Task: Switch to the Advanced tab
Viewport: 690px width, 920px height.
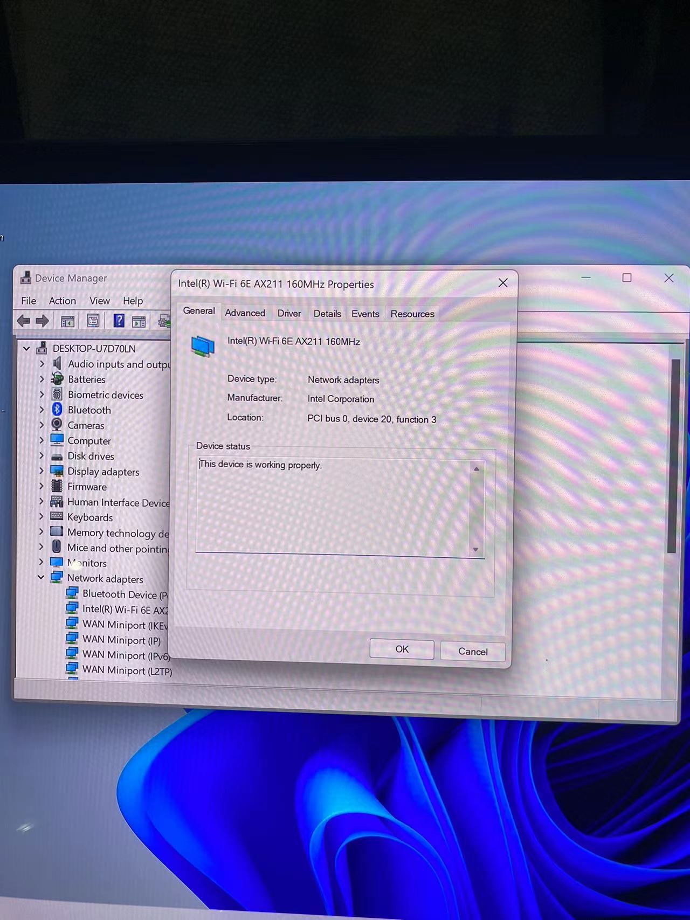Action: tap(245, 313)
